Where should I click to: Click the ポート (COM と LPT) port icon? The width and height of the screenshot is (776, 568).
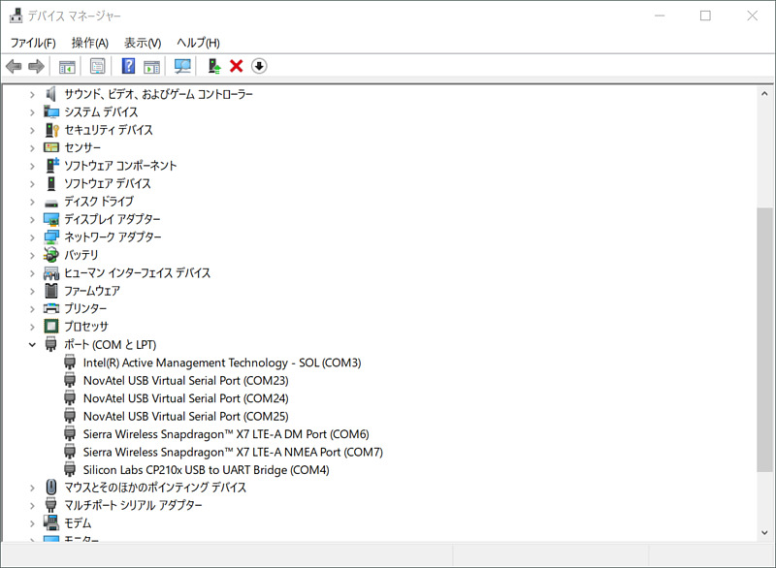pos(50,344)
